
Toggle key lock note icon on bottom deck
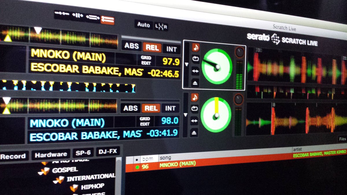click(195, 97)
